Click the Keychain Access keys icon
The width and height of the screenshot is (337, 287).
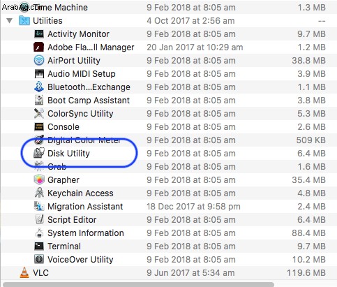pyautogui.click(x=39, y=193)
